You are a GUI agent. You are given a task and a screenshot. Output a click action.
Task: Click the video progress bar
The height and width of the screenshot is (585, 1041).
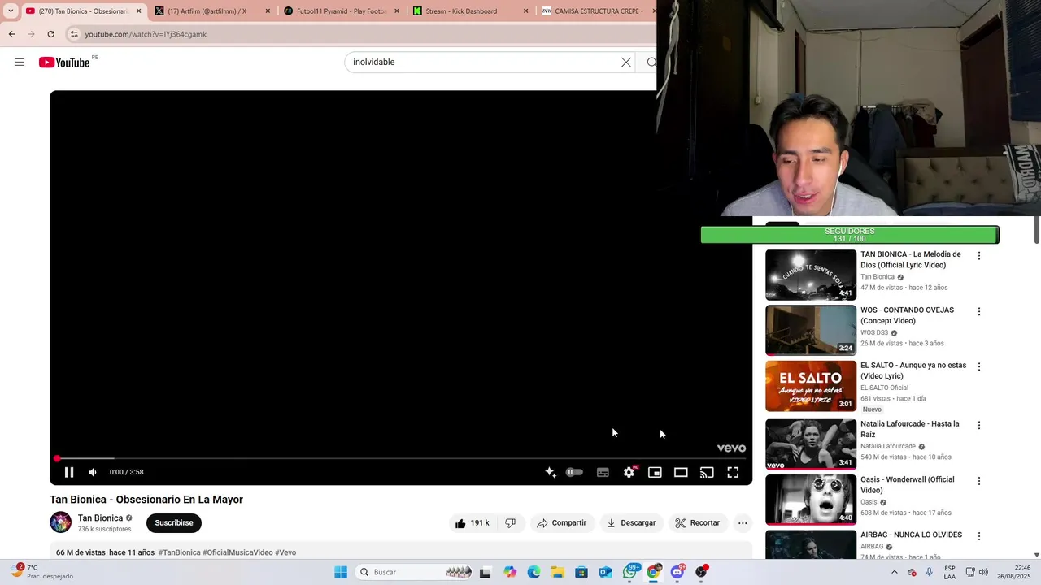tap(401, 458)
